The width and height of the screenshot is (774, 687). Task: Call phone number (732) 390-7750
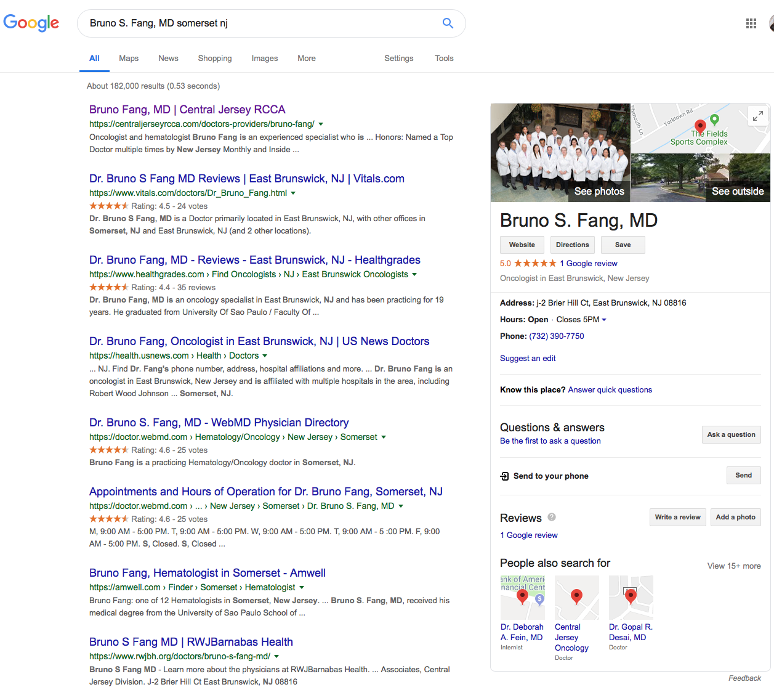(x=557, y=336)
